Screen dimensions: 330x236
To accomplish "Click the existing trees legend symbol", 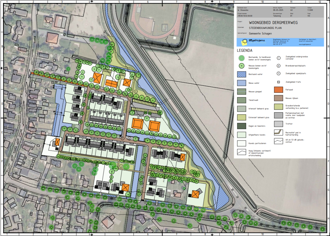I will (242, 58).
